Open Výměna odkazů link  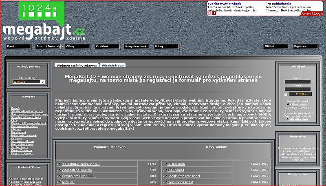[22, 141]
